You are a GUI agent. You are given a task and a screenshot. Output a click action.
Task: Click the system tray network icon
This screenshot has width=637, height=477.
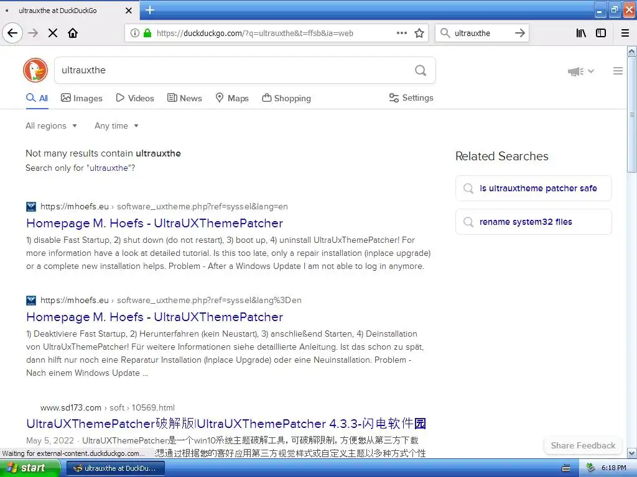(591, 468)
